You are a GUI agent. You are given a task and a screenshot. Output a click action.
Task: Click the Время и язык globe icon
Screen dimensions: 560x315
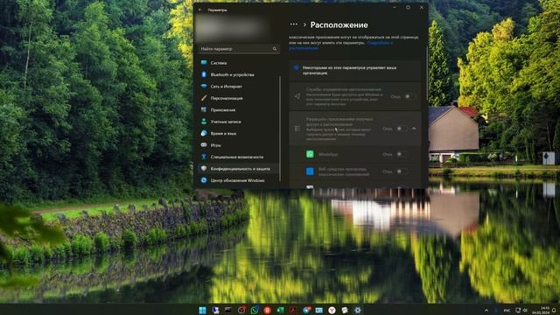(204, 133)
